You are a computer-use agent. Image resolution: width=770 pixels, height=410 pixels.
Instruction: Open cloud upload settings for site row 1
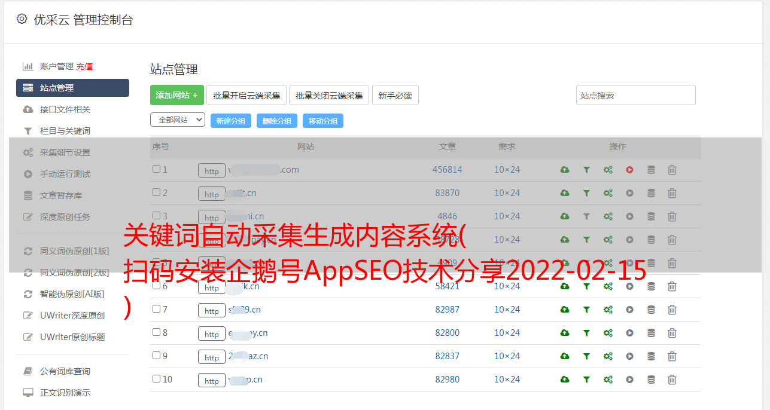[x=564, y=170]
